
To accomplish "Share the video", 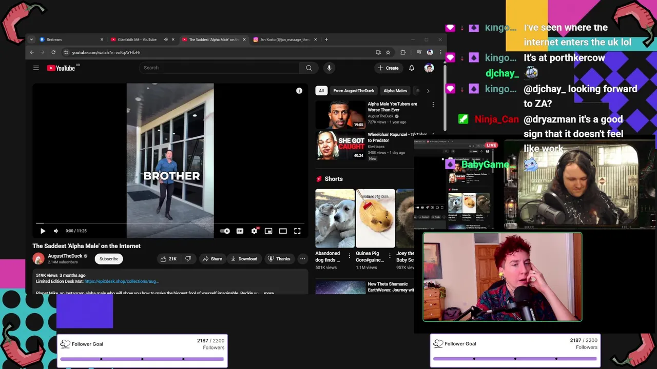I will tap(212, 259).
